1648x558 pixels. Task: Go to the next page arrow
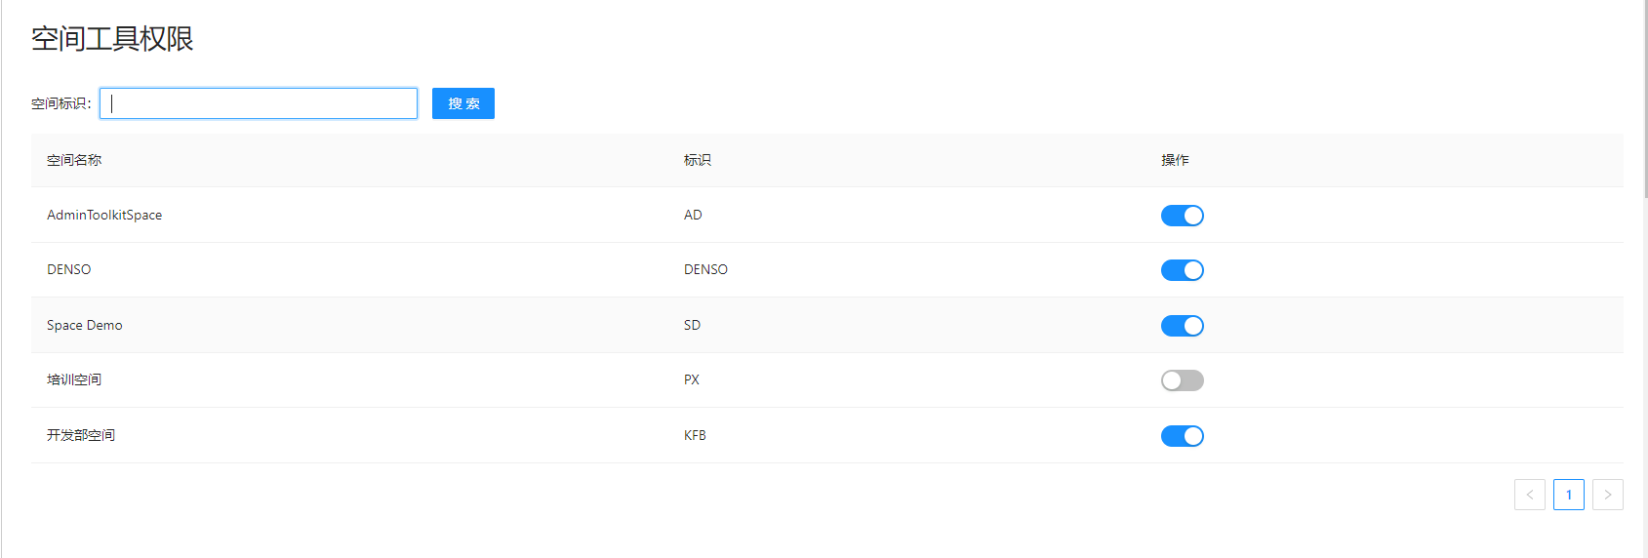[x=1607, y=495]
